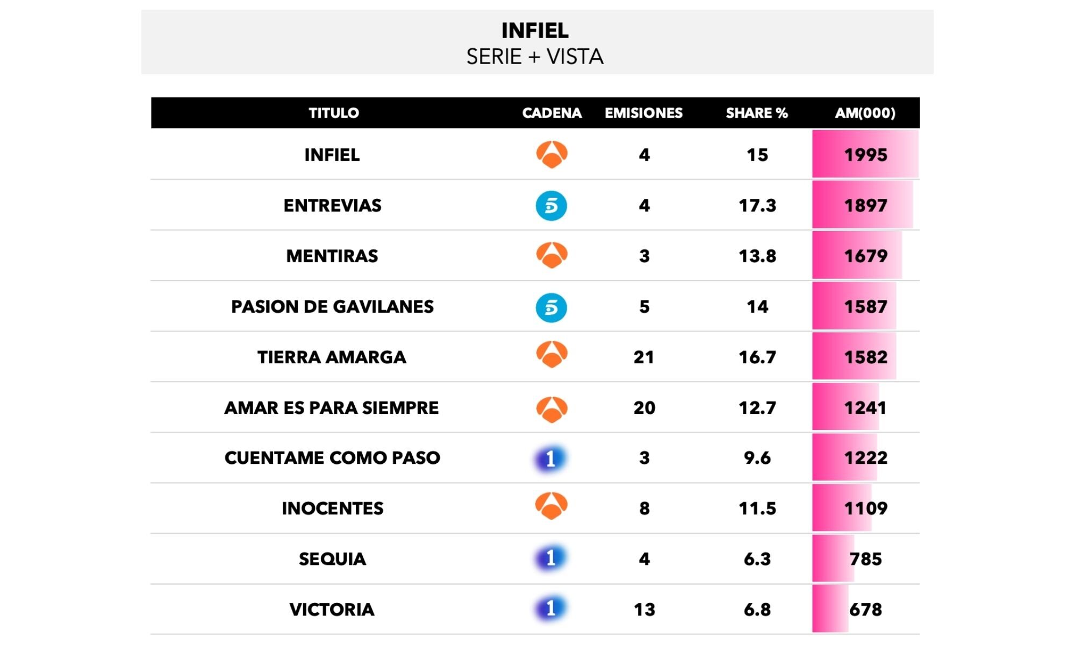Click the pink 678 bar for VICTORIA

point(830,609)
